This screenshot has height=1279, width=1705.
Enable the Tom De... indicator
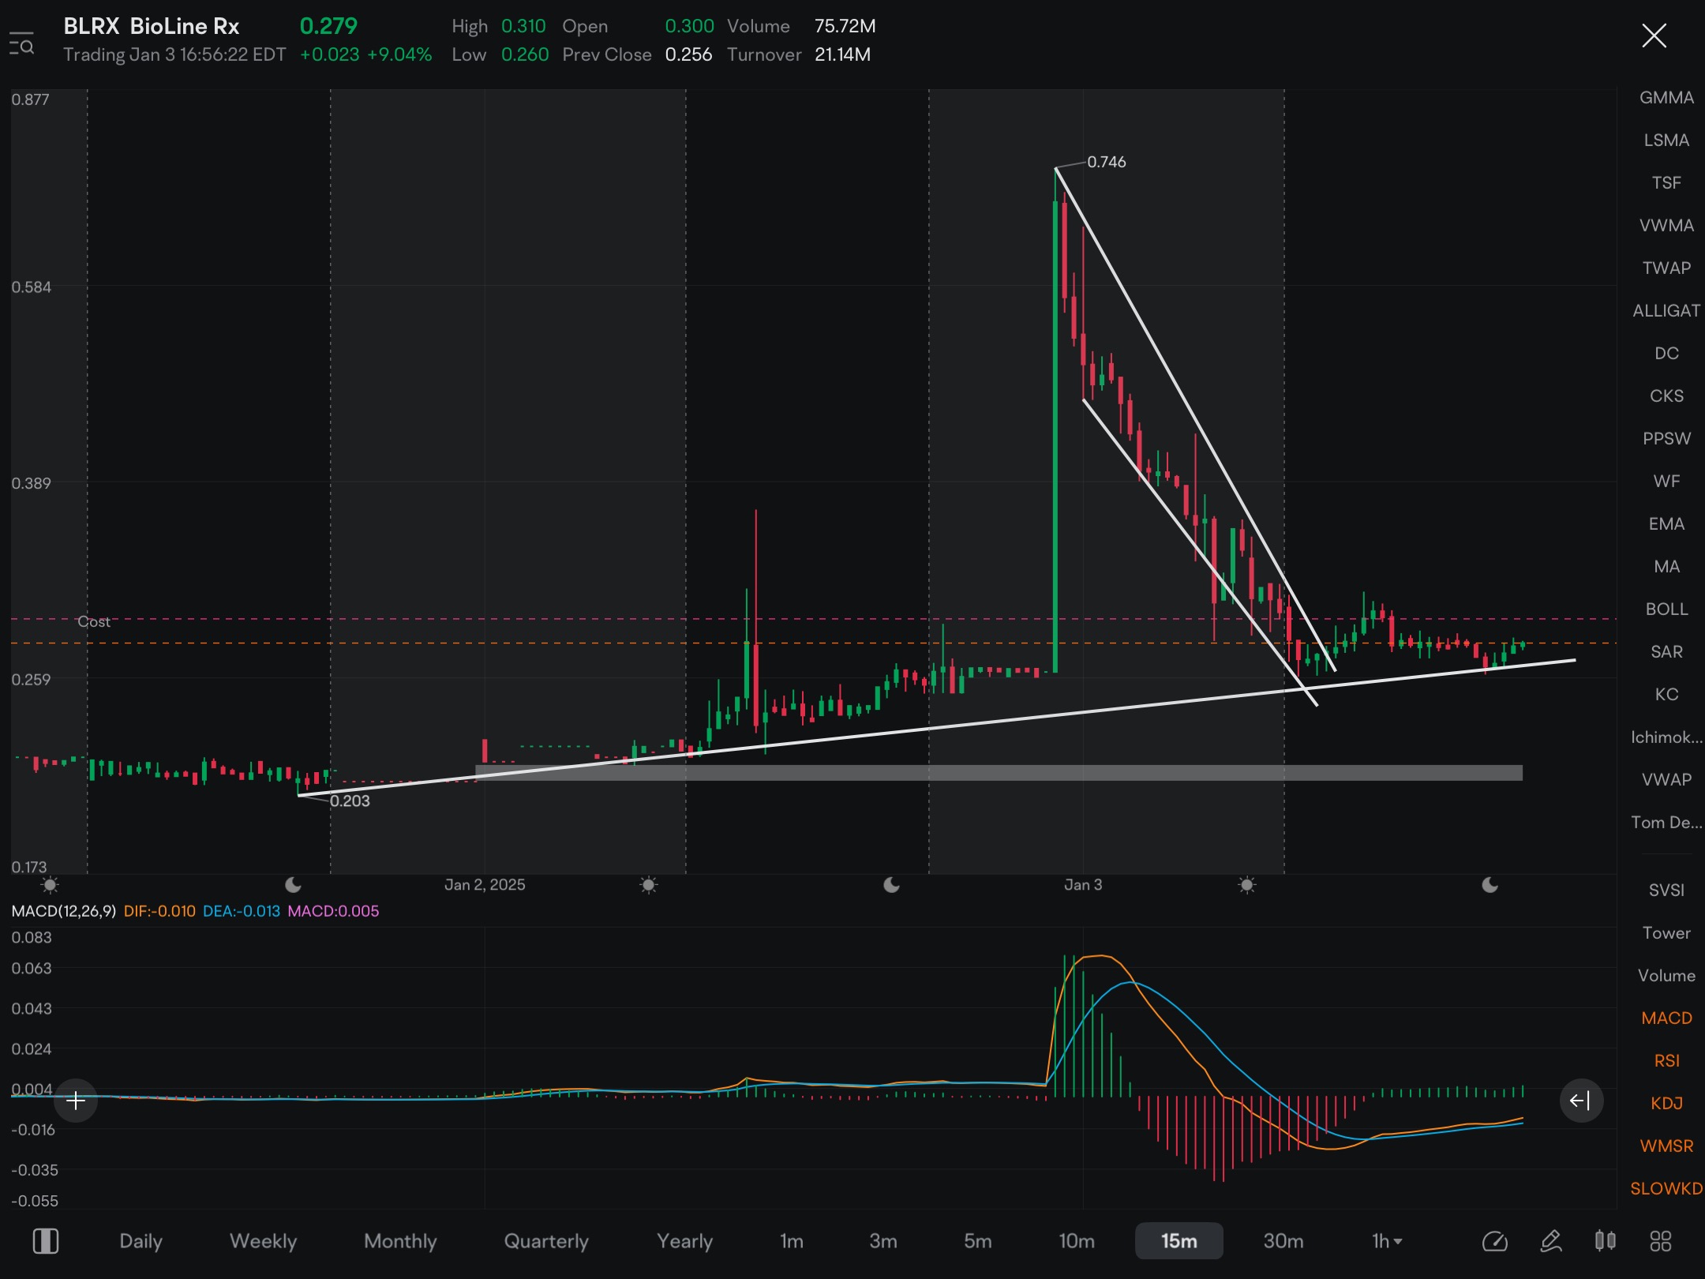[1666, 823]
